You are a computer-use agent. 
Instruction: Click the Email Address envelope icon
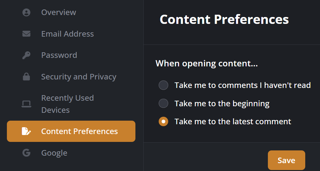point(26,34)
